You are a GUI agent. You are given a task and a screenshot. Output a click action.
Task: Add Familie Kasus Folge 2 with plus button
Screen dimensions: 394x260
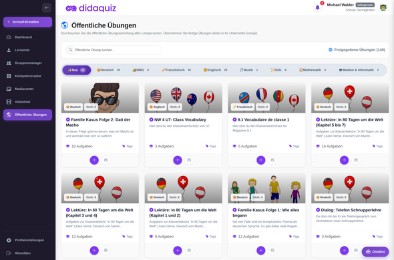tap(94, 160)
